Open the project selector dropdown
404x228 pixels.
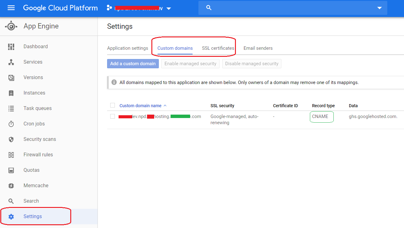169,8
